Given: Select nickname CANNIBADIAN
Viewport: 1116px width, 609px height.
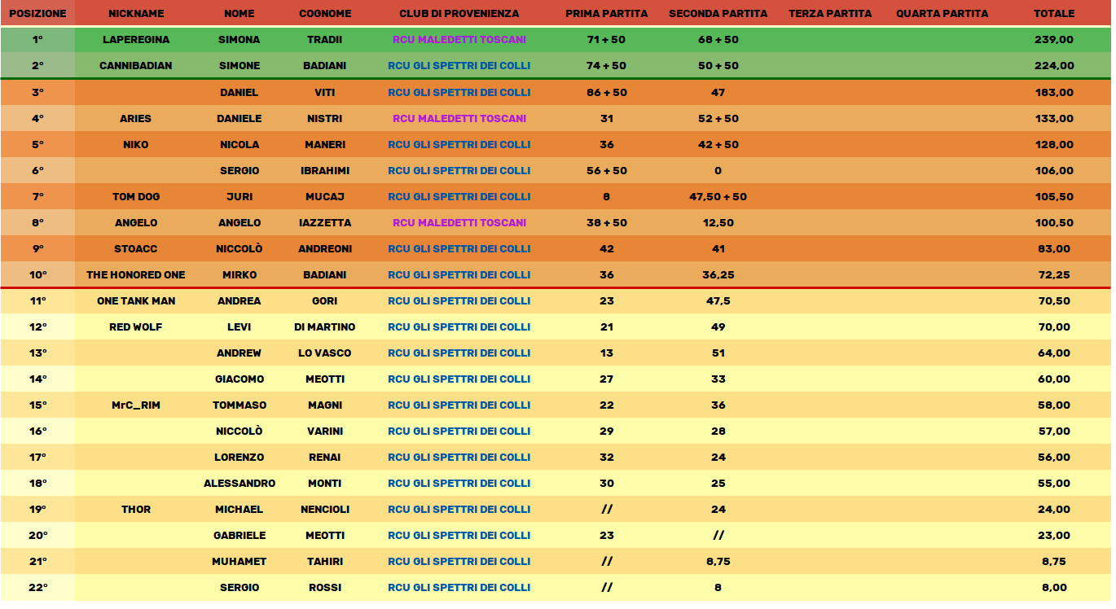Looking at the screenshot, I should click(136, 66).
